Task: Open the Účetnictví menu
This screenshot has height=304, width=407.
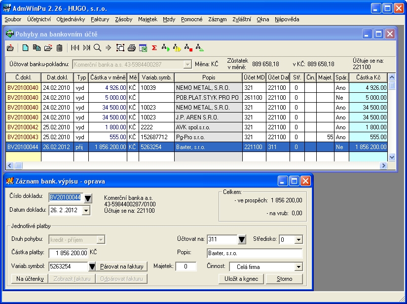Action: pyautogui.click(x=39, y=19)
